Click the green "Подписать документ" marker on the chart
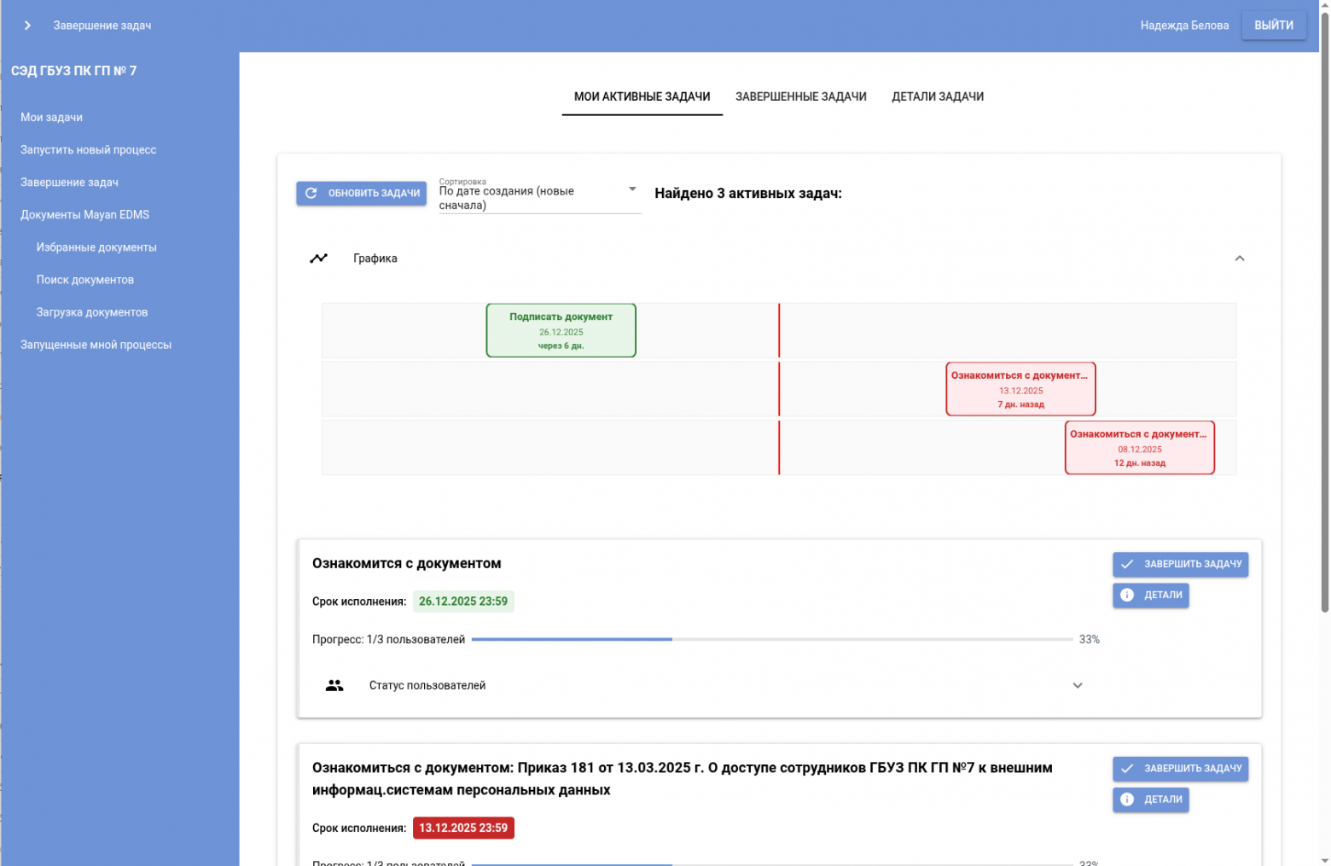 pos(561,330)
